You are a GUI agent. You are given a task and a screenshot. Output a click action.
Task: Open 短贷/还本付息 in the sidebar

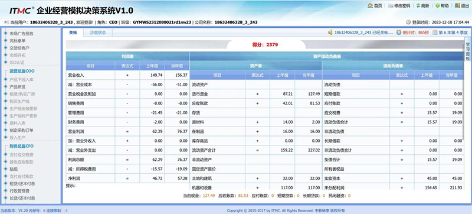click(x=22, y=184)
